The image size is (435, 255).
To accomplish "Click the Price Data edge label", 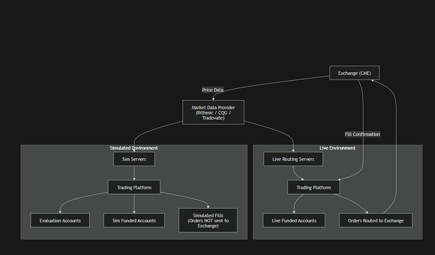I will [212, 90].
